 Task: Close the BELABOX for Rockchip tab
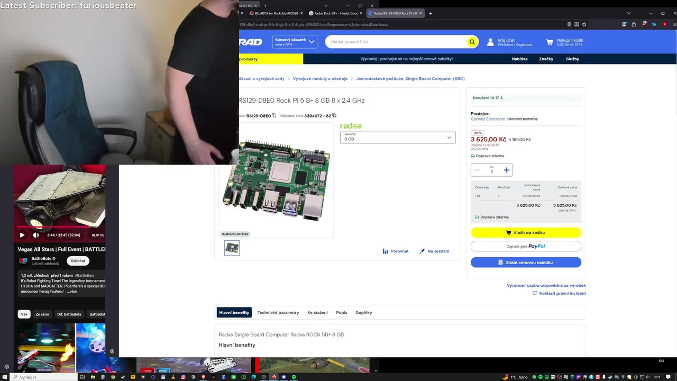click(x=301, y=13)
